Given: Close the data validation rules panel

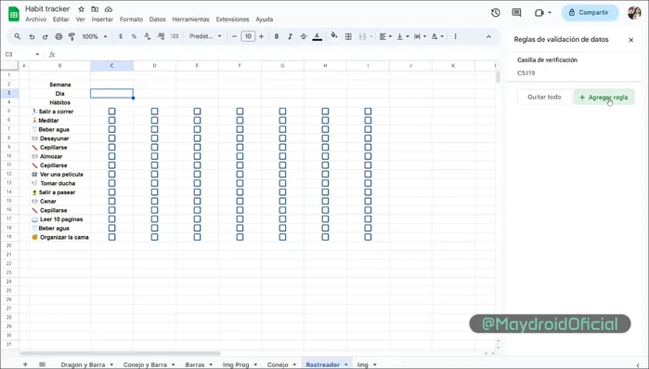Looking at the screenshot, I should [x=630, y=40].
